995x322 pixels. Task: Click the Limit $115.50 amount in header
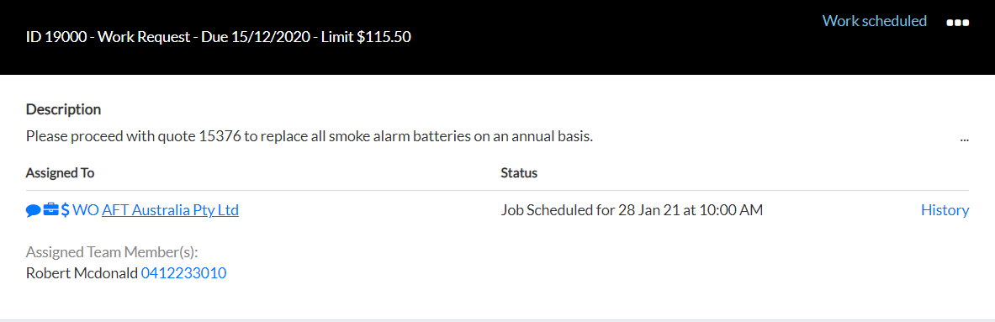[366, 37]
